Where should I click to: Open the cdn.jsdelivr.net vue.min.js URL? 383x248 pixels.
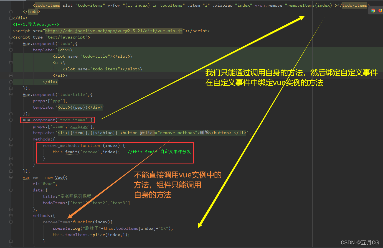tap(114, 31)
